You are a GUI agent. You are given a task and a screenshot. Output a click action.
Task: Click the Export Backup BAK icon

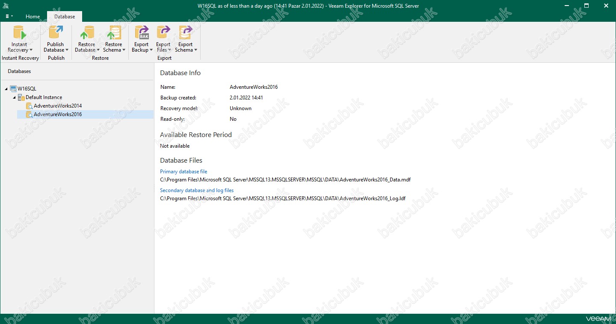click(x=142, y=32)
